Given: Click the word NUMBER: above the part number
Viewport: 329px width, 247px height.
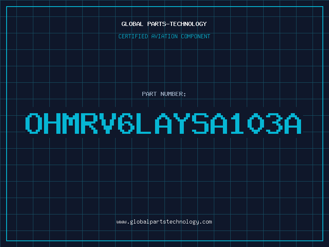Looking at the screenshot, I should (173, 94).
